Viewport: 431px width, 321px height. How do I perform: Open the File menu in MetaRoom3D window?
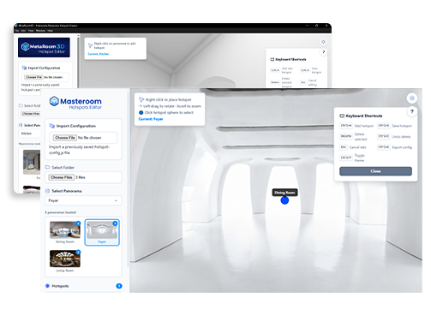(17, 31)
